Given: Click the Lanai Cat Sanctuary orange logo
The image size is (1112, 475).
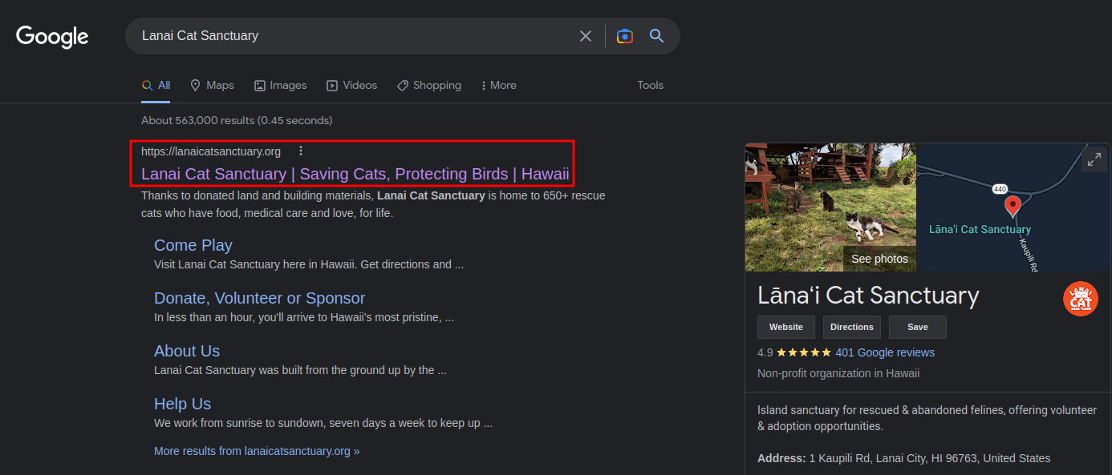Looking at the screenshot, I should coord(1081,299).
